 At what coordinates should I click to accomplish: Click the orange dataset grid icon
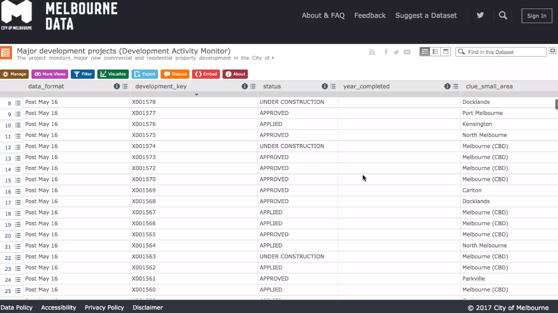(6, 52)
